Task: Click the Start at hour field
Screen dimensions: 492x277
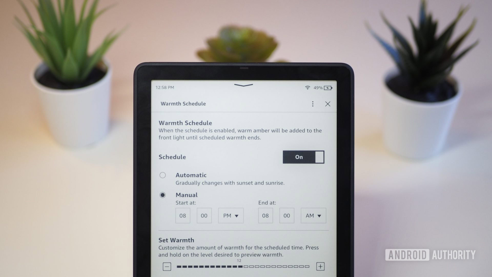Action: 183,215
